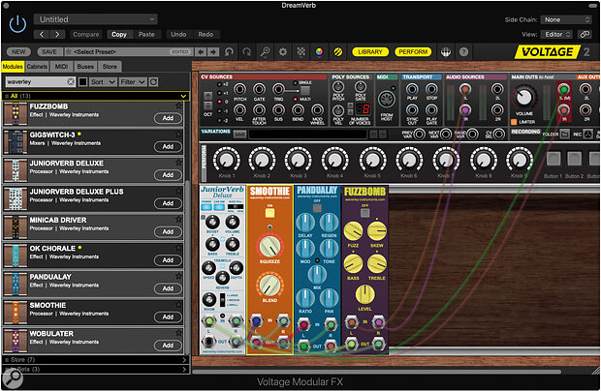Clear the search with the X icon
Screen dimensions: 601x391
(x=71, y=82)
